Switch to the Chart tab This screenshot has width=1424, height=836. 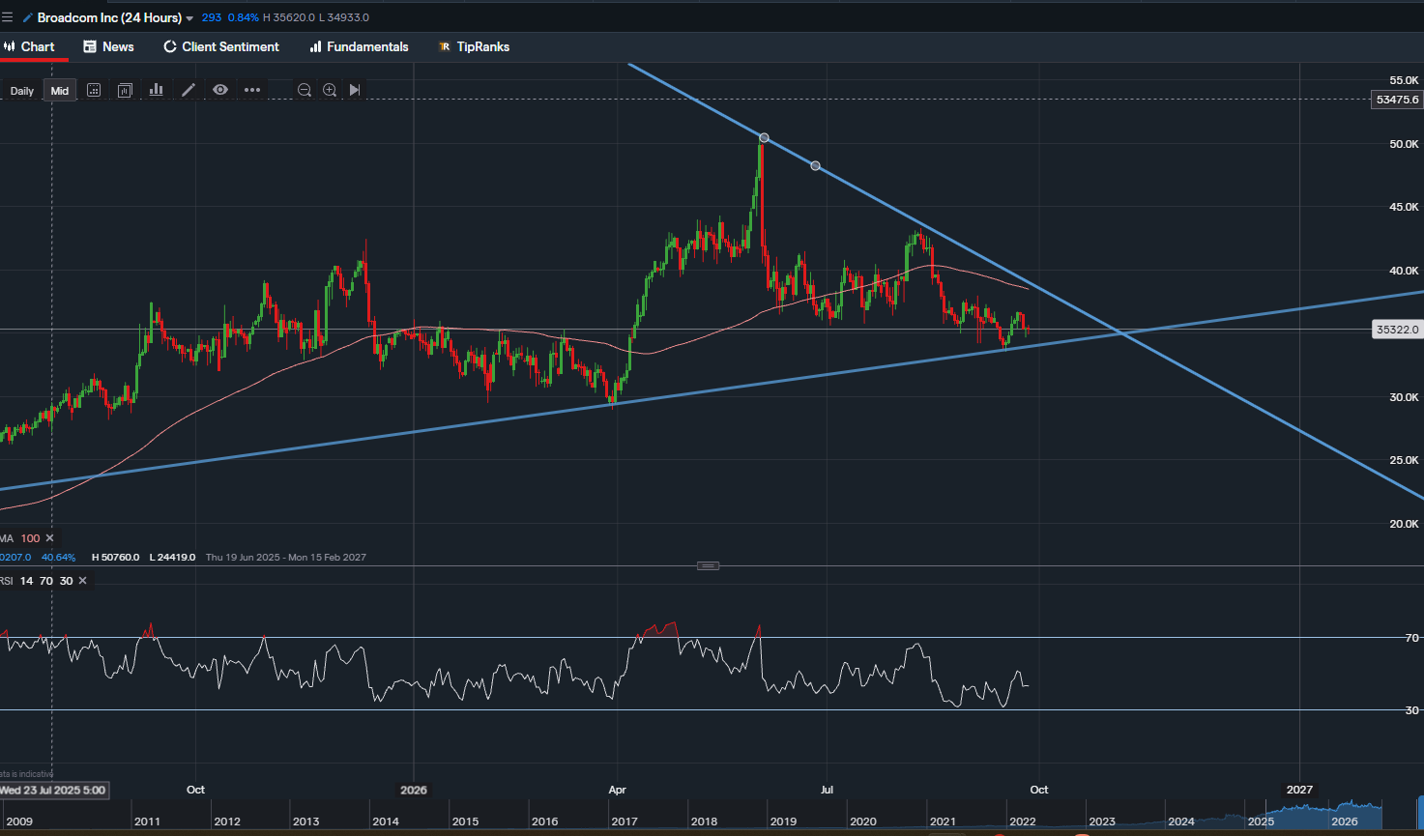pyautogui.click(x=30, y=46)
